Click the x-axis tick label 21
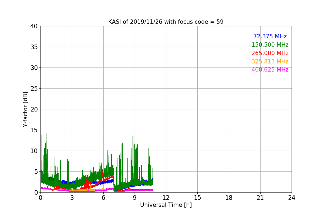Image resolution: width=324 pixels, height=216 pixels. click(260, 198)
